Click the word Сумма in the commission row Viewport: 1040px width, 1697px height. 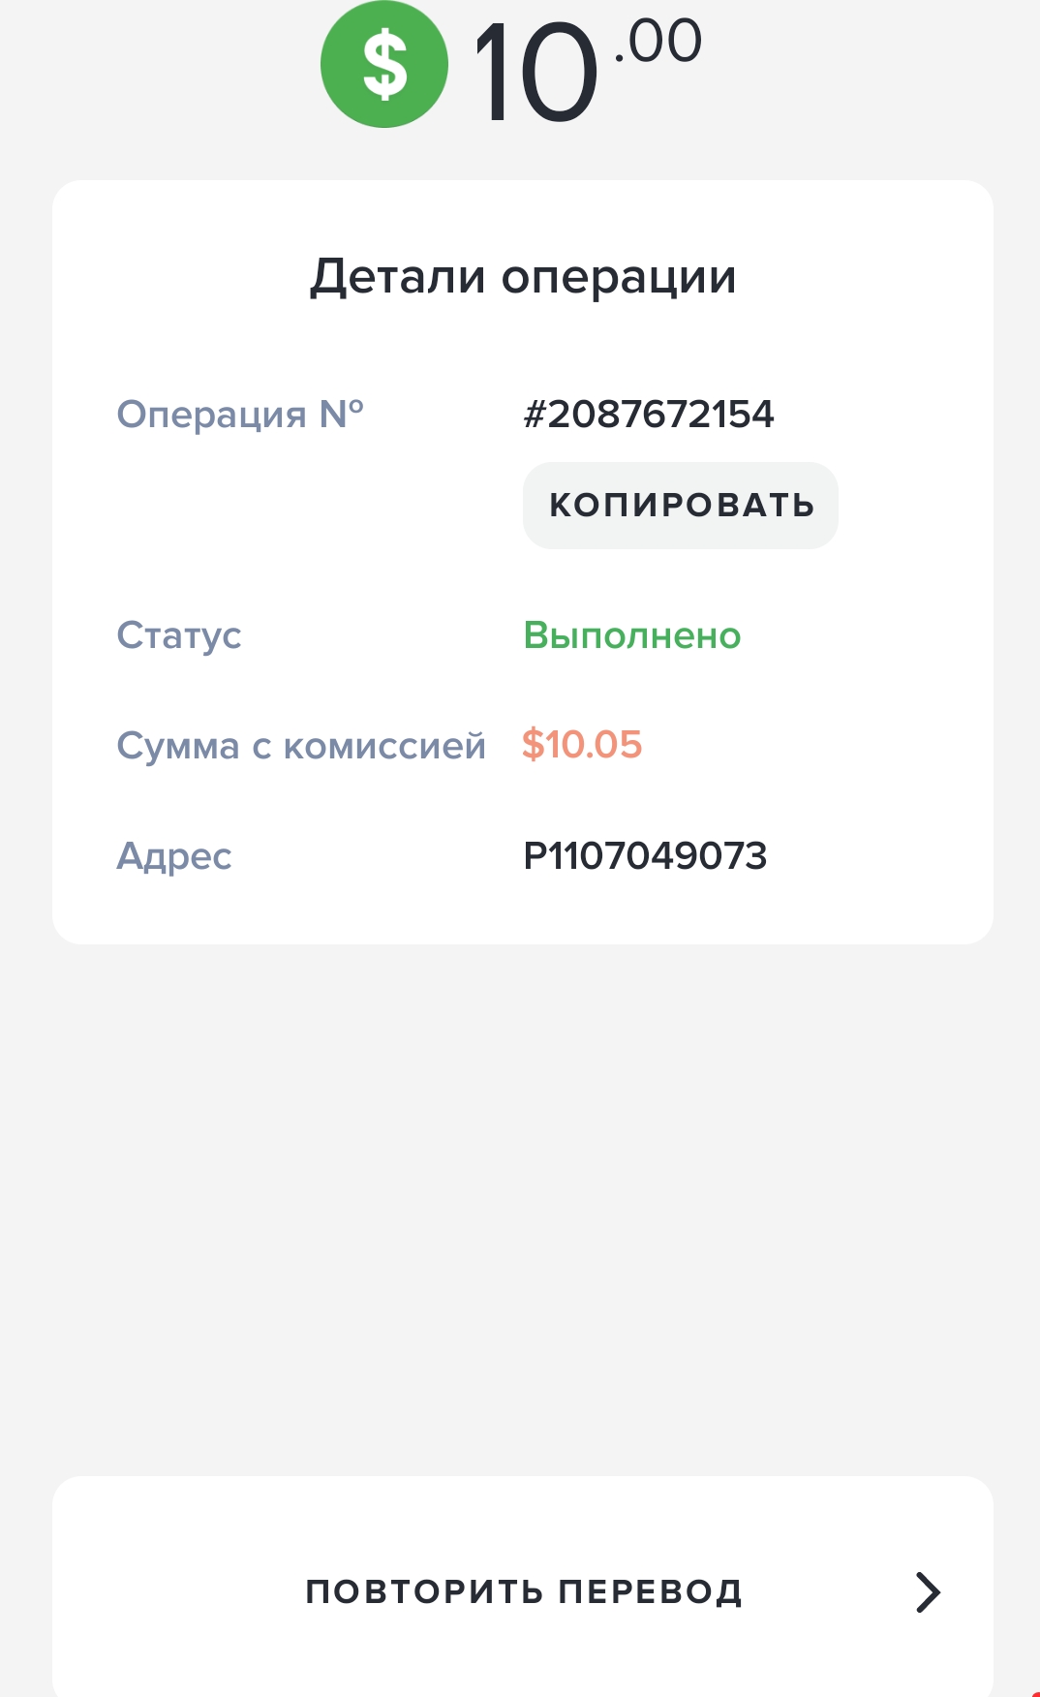coord(178,746)
